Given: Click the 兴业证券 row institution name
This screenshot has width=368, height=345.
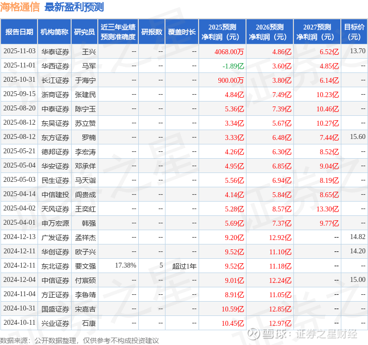Looking at the screenshot, I should tap(55, 323).
